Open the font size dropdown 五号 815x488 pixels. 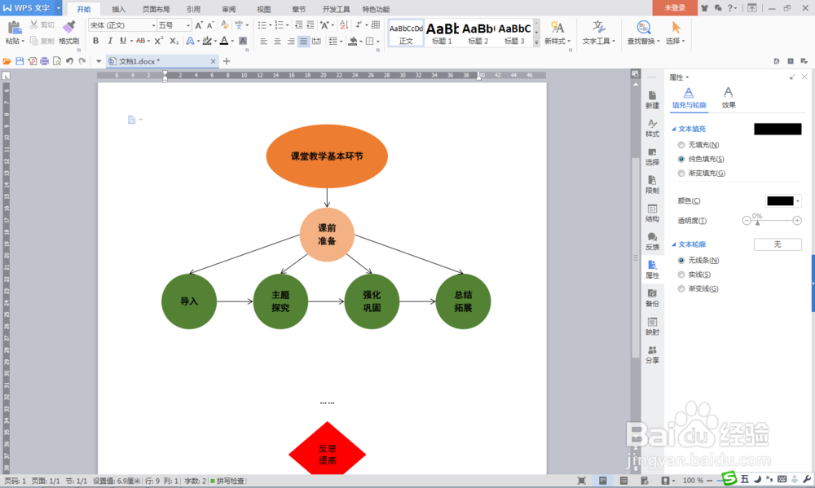(188, 25)
